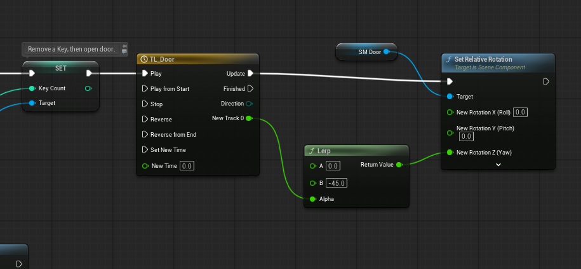
Task: Select the Lerp node by its header
Action: [x=356, y=151]
